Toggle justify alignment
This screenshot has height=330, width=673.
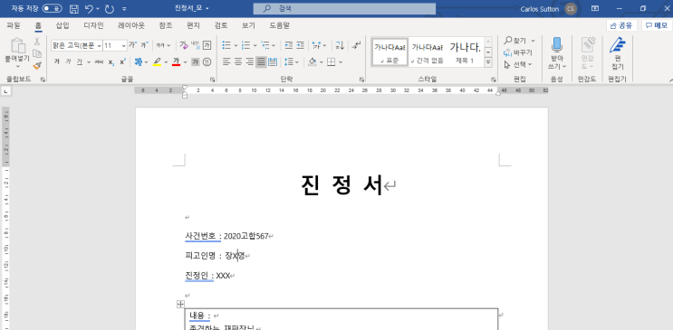pos(261,62)
